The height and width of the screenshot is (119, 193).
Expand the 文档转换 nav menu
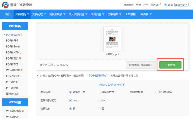(22, 14)
